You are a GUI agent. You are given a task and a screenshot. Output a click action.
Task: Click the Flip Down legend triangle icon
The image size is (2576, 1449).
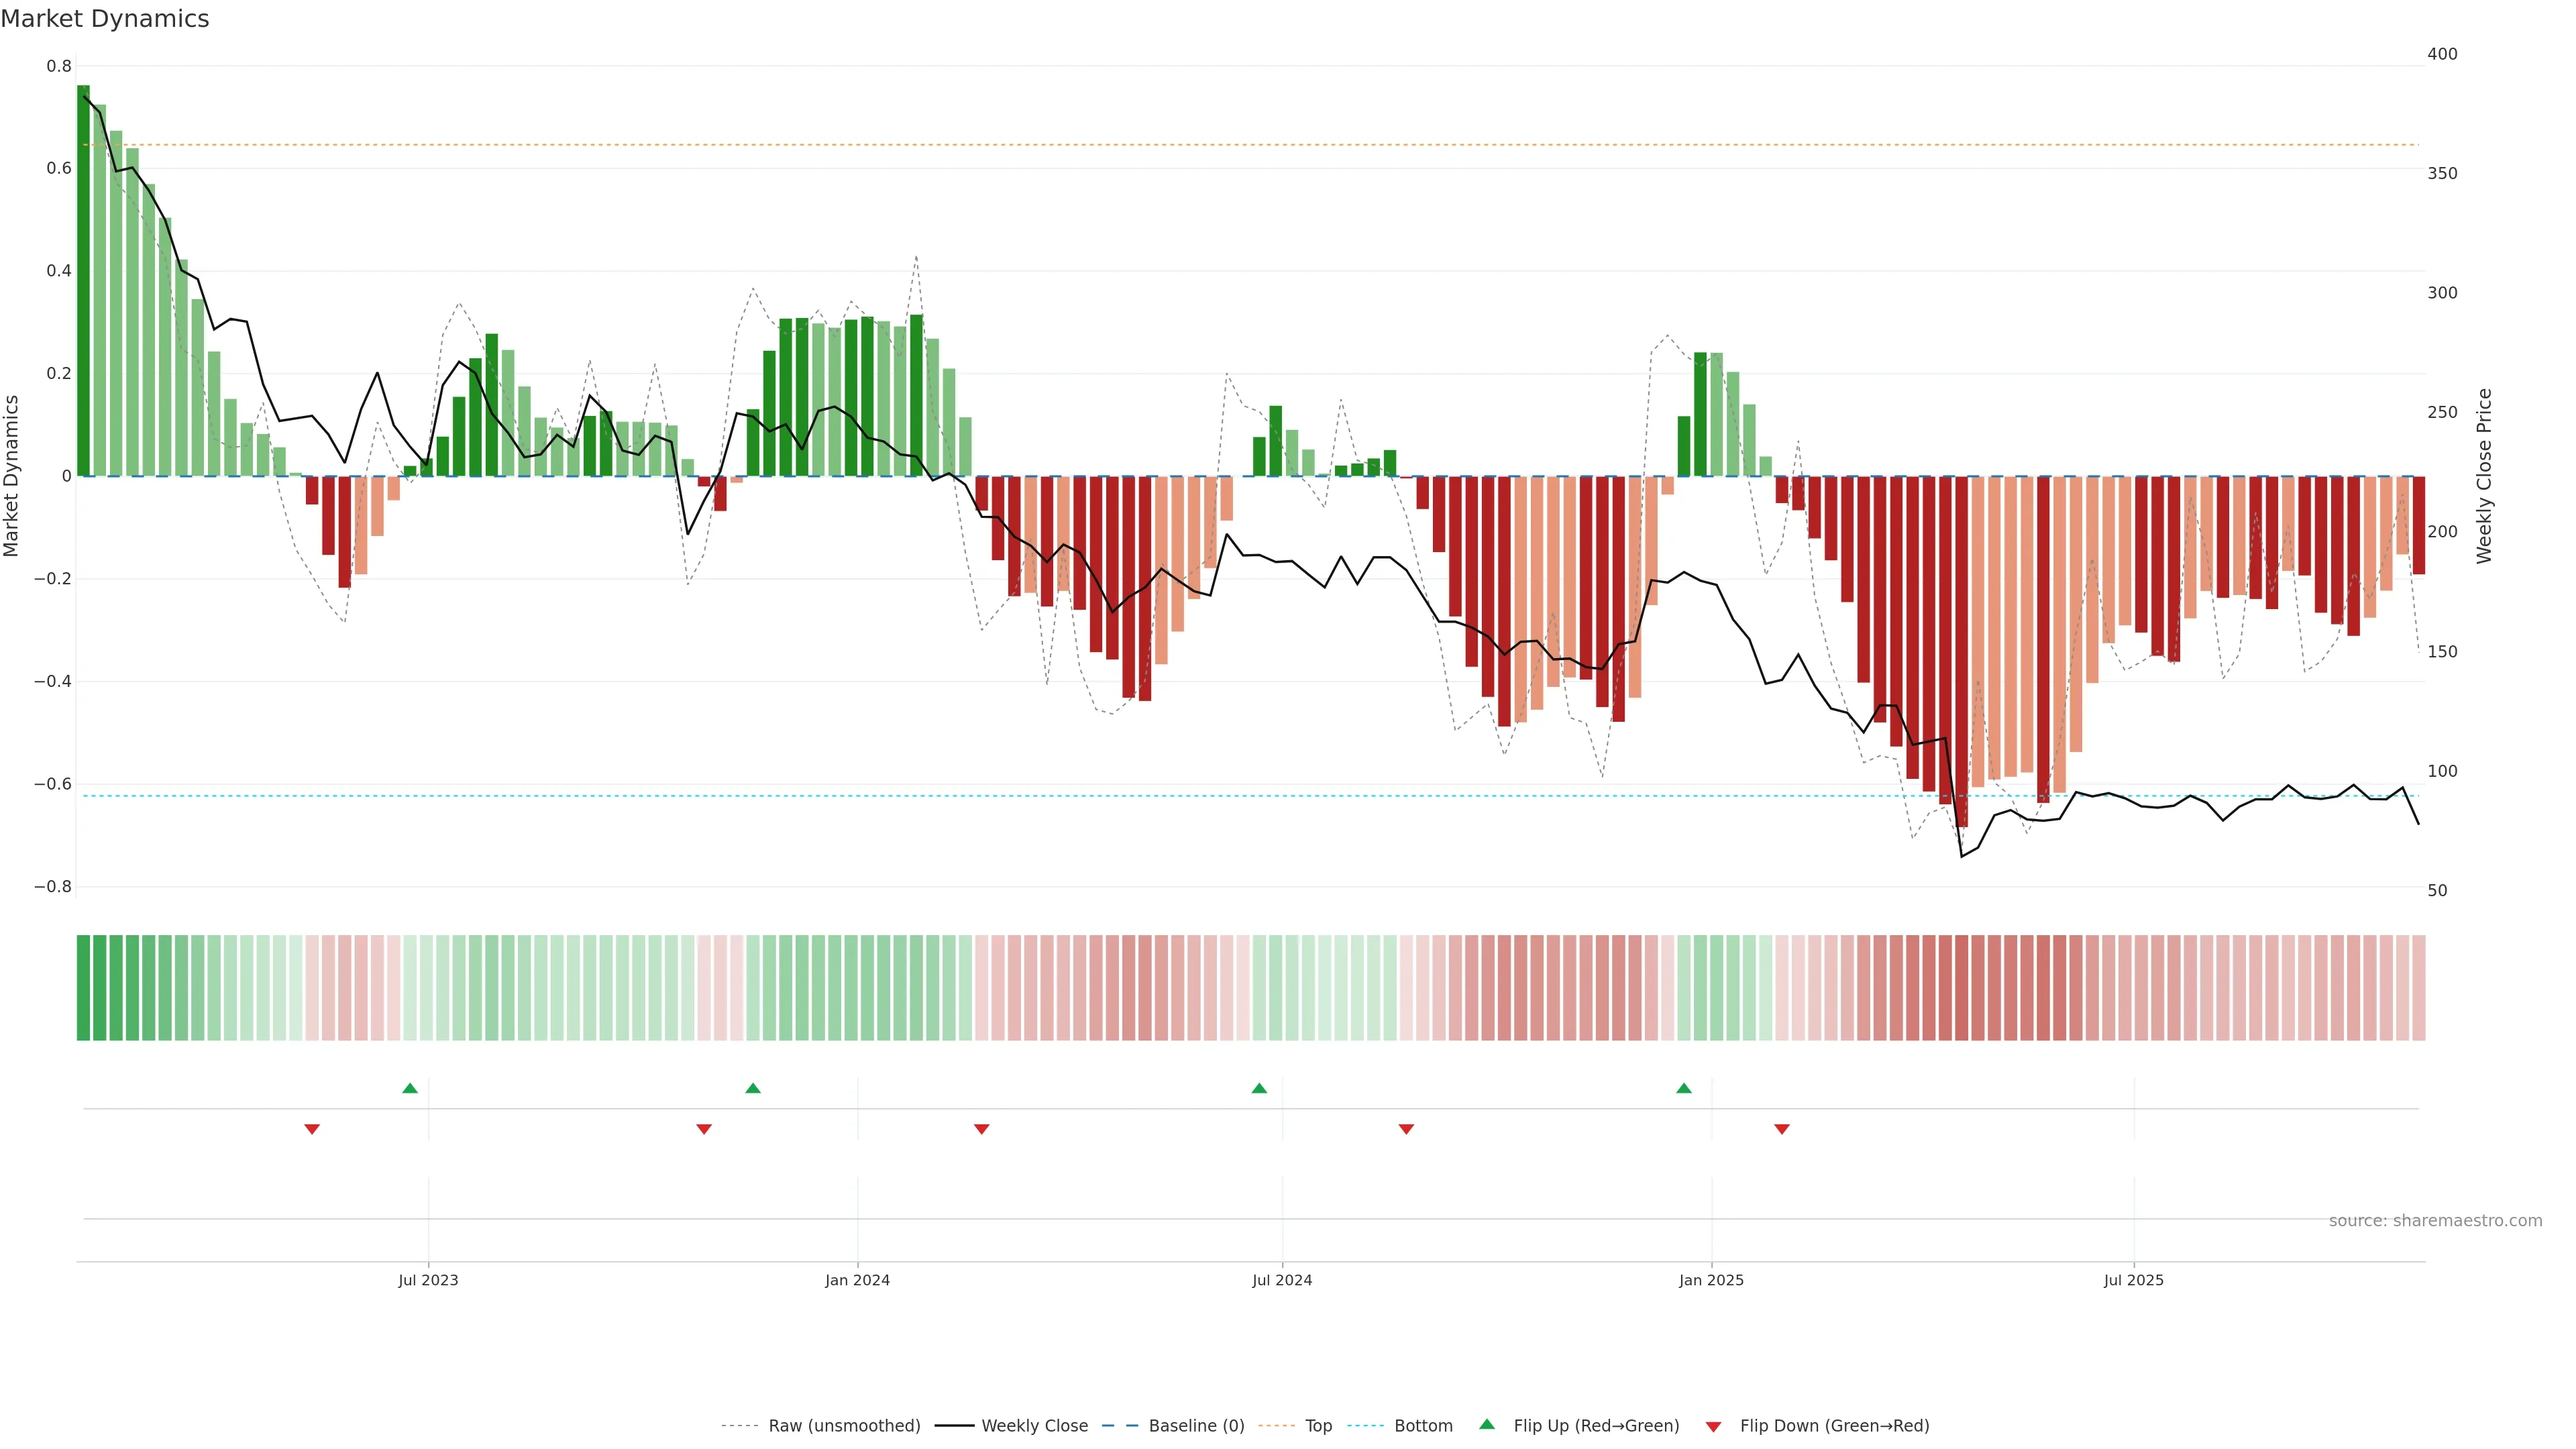click(1713, 1427)
